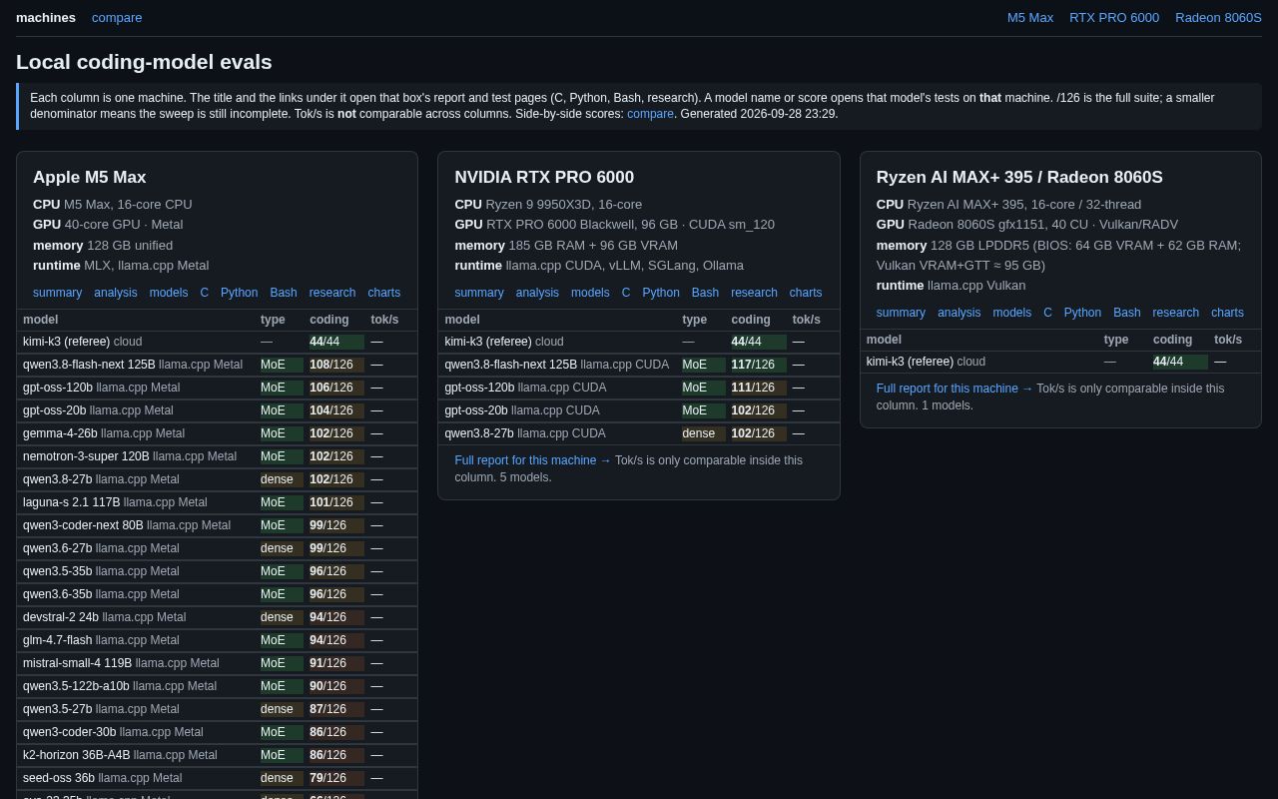Open models list for NVIDIA RTX PRO 6000
The width and height of the screenshot is (1278, 799).
coord(590,293)
